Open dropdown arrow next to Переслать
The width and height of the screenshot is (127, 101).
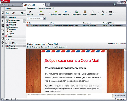point(70,13)
